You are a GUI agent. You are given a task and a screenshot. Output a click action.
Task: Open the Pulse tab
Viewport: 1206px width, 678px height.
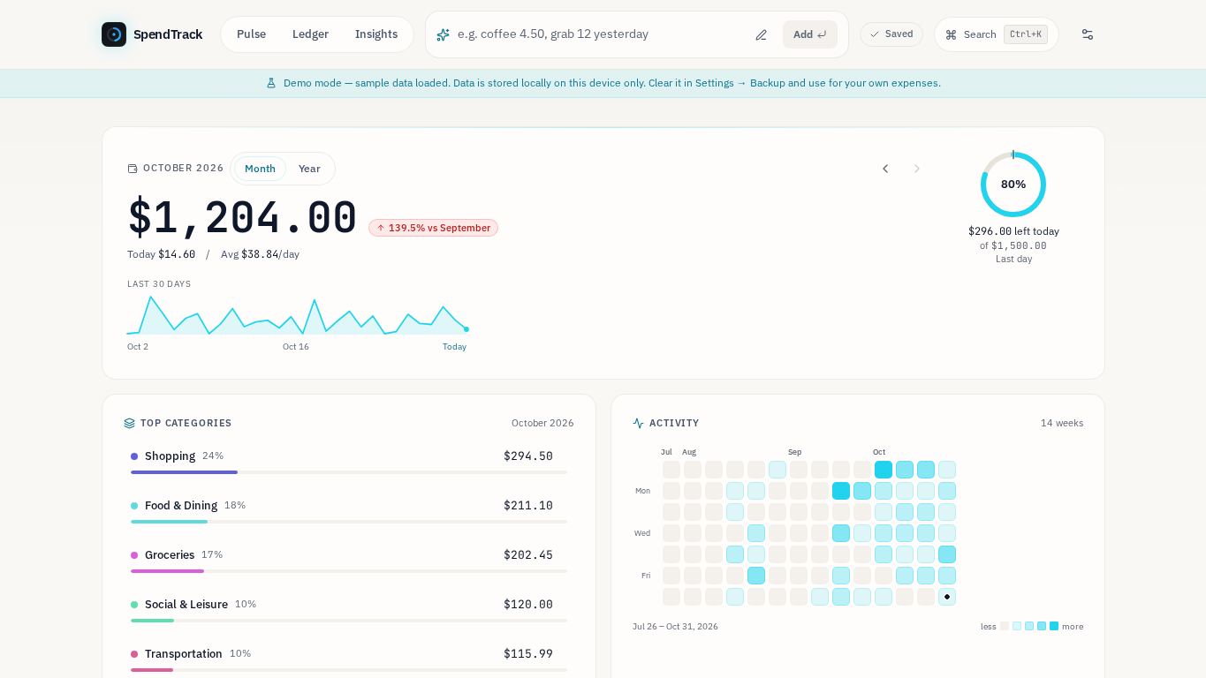tap(251, 34)
